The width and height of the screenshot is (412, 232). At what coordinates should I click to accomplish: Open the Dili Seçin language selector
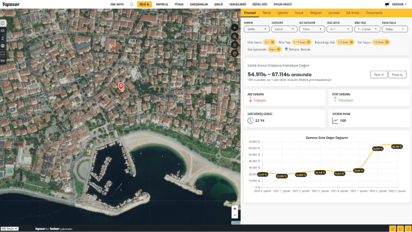(10, 228)
